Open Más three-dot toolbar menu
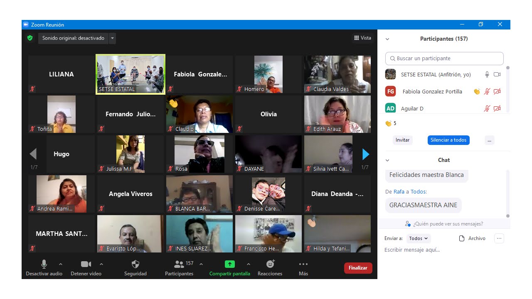Screen dimensions: 532x299 [303, 267]
